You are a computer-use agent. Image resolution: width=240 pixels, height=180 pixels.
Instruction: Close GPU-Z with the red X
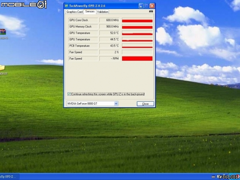(x=152, y=6)
